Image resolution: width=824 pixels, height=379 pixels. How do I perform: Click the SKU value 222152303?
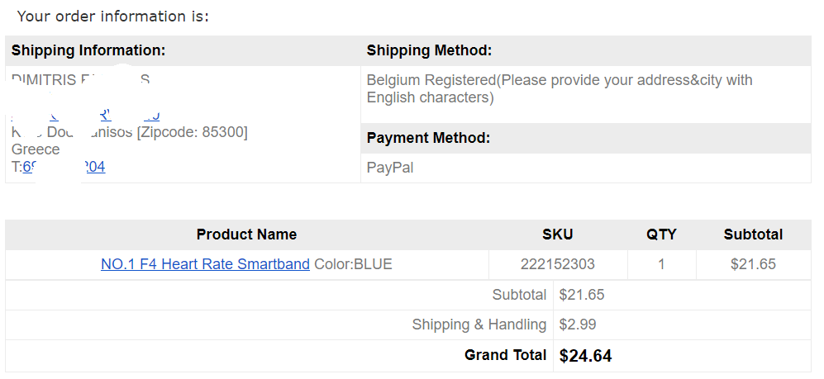coord(557,264)
